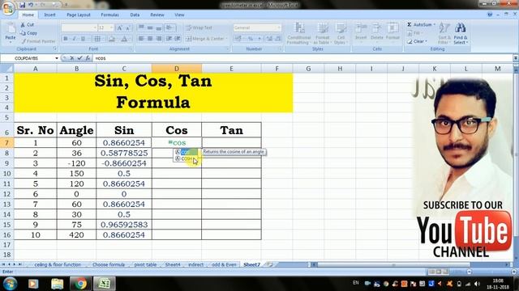Image resolution: width=519 pixels, height=291 pixels.
Task: Open the odd & Even sheet tab
Action: [224, 264]
